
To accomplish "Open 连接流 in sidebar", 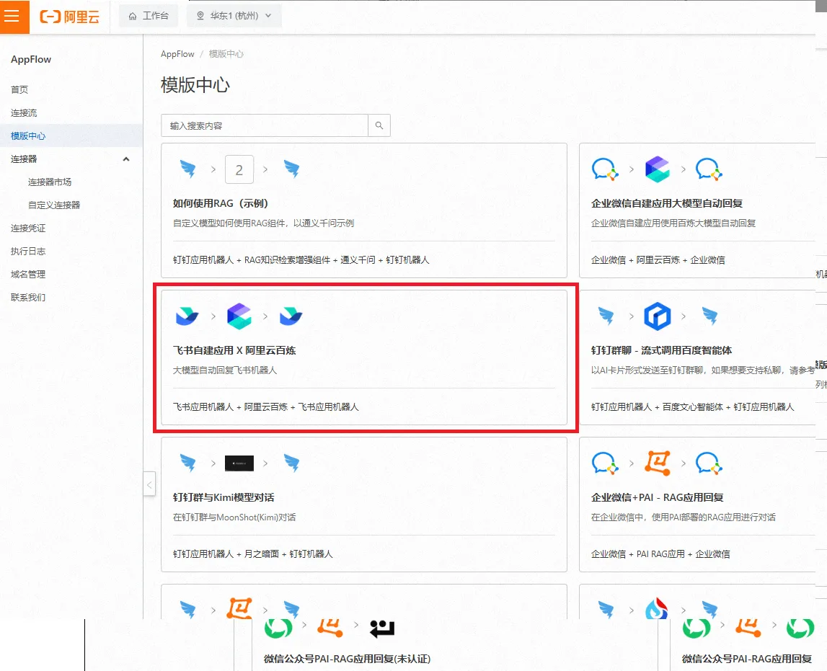I will [x=24, y=113].
